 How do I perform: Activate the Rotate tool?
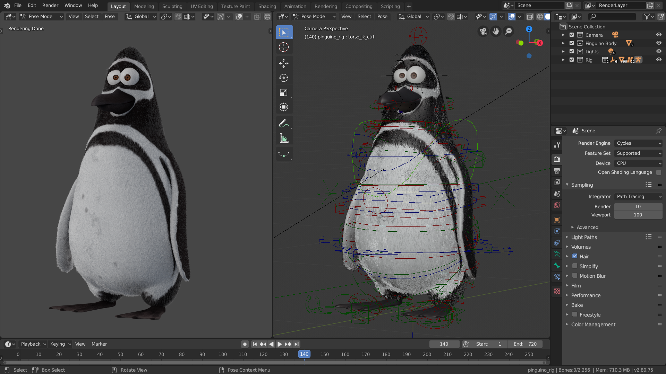tap(284, 78)
